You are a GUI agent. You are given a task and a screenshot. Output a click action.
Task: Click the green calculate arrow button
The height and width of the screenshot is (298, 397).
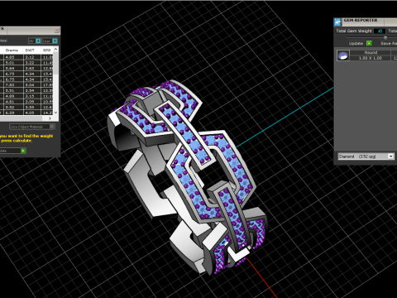(23, 151)
